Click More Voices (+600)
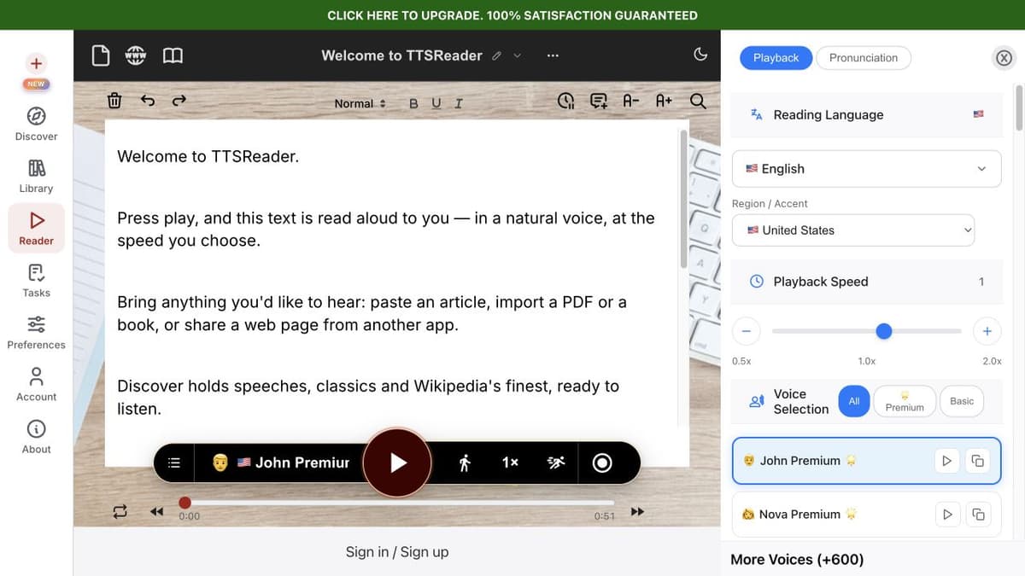The image size is (1025, 576). [797, 560]
